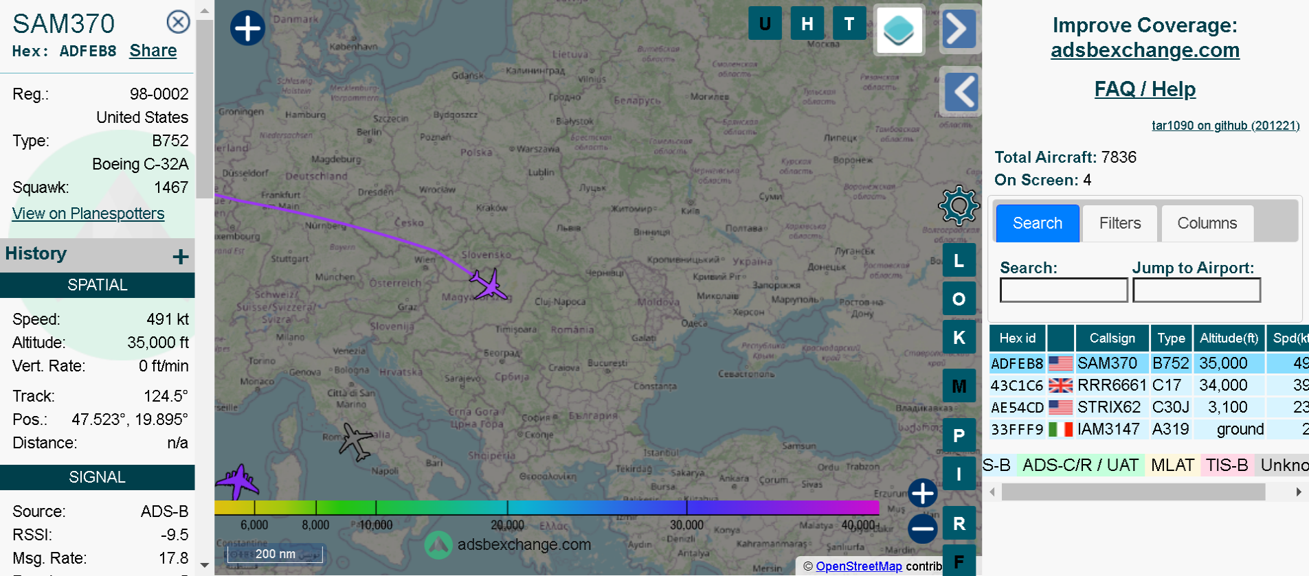Image resolution: width=1309 pixels, height=576 pixels.
Task: Select the SAM370 table row
Action: (x=1149, y=363)
